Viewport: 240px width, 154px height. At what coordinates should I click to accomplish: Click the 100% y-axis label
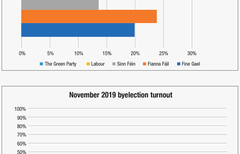pyautogui.click(x=20, y=109)
